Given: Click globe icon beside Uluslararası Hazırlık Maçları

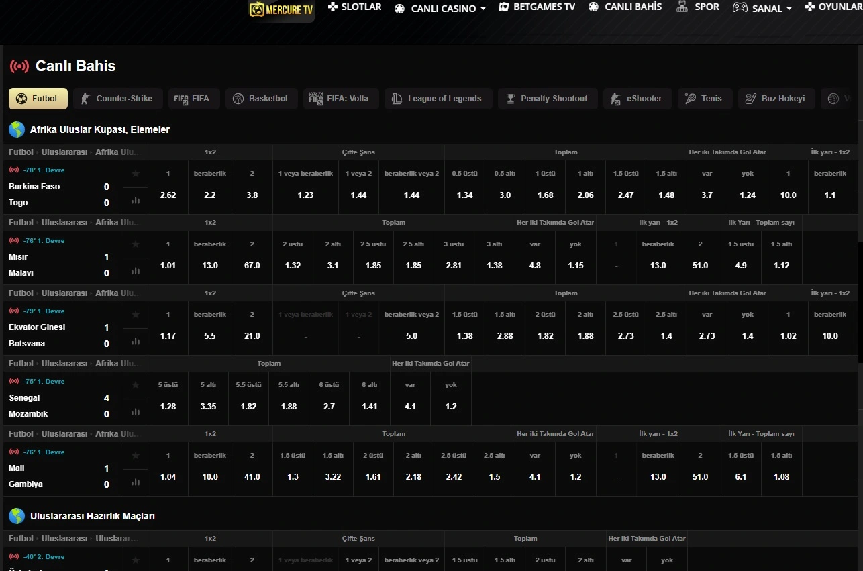Looking at the screenshot, I should 17,516.
